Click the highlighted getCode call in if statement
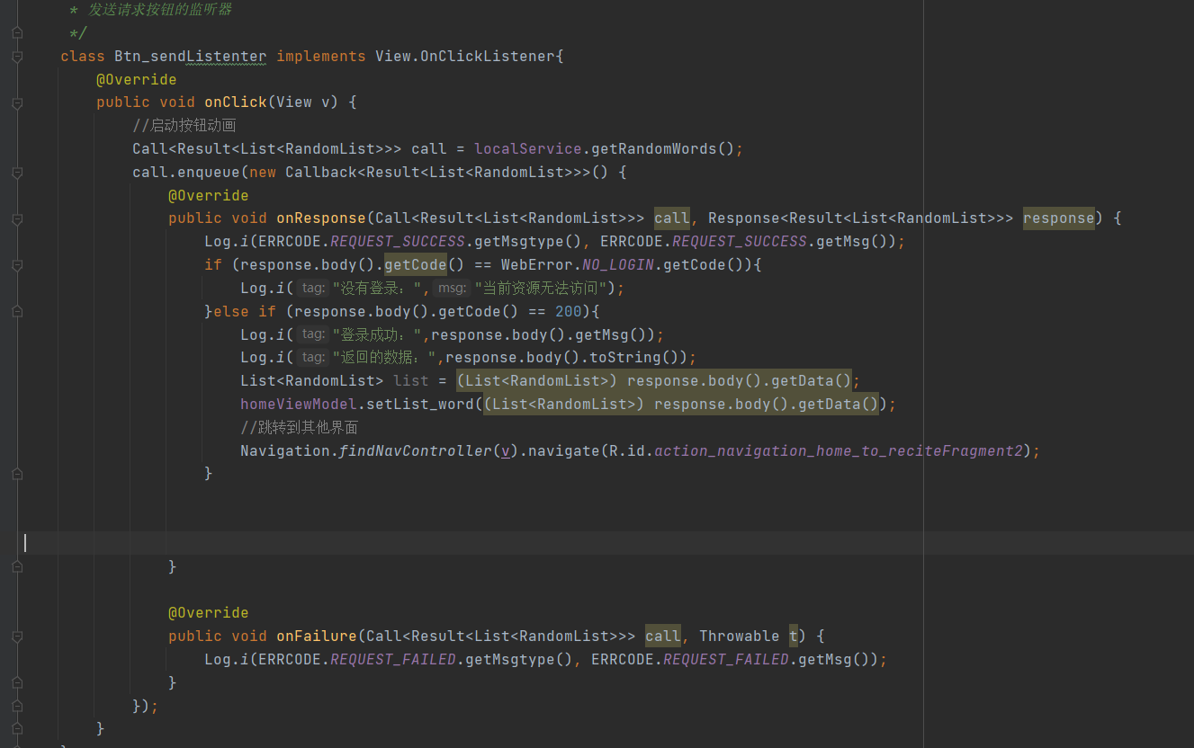Screen dimensions: 1194x748 [x=416, y=265]
